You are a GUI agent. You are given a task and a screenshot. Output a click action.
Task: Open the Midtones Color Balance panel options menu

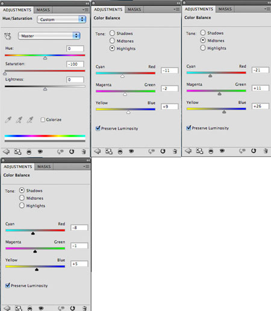pyautogui.click(x=267, y=9)
